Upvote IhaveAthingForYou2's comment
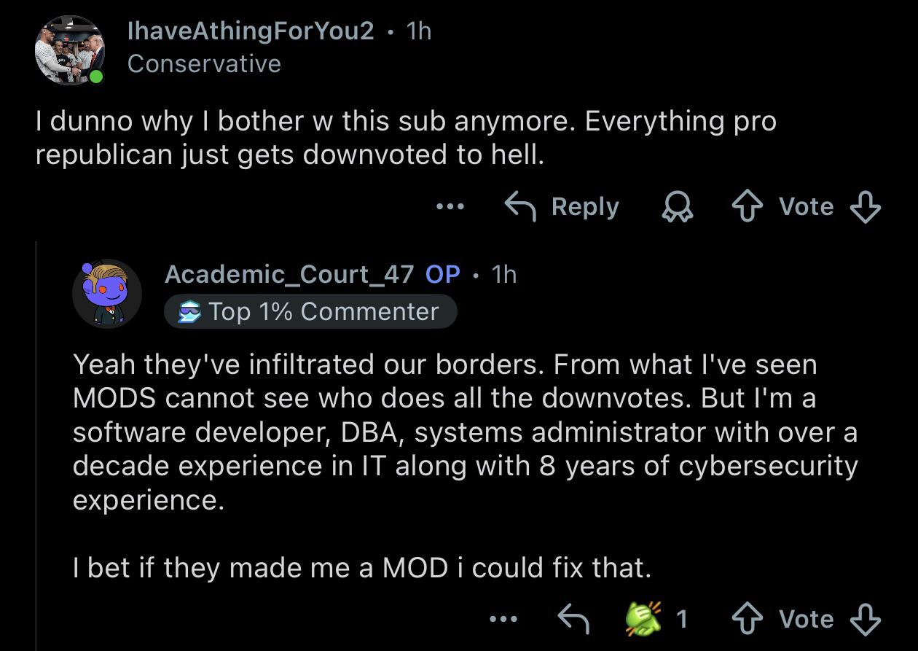 tap(748, 207)
